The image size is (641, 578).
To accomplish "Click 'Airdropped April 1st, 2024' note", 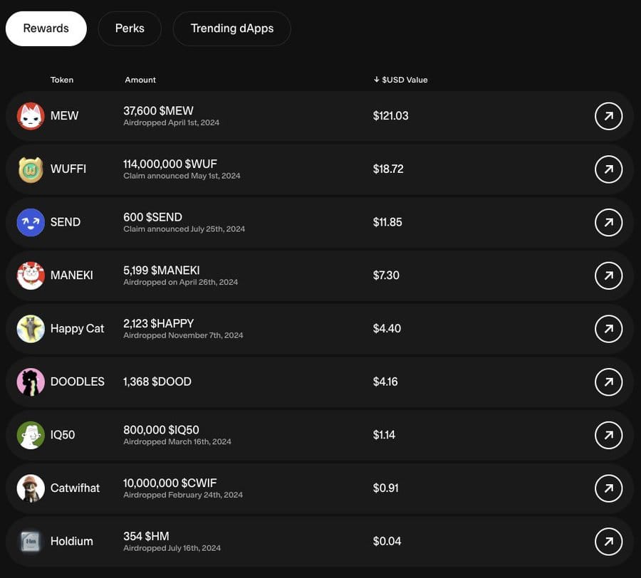I will [x=171, y=123].
